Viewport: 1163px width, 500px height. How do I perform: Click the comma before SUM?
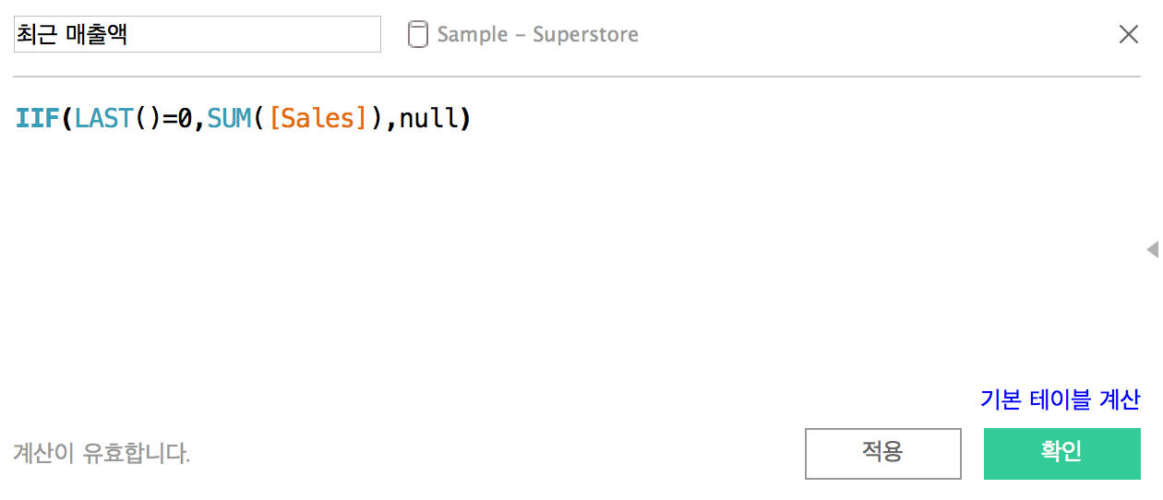(200, 121)
